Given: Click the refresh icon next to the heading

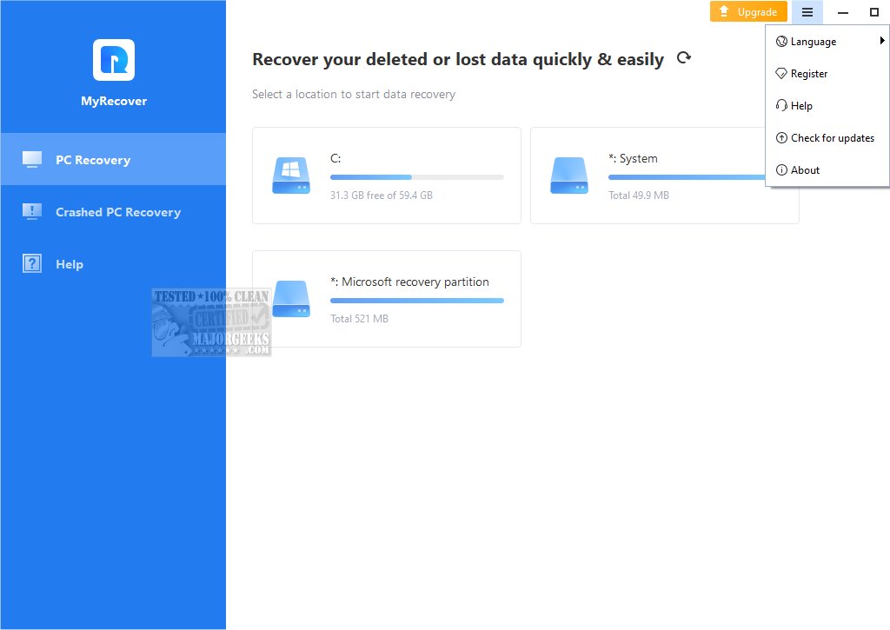Looking at the screenshot, I should click(x=684, y=58).
